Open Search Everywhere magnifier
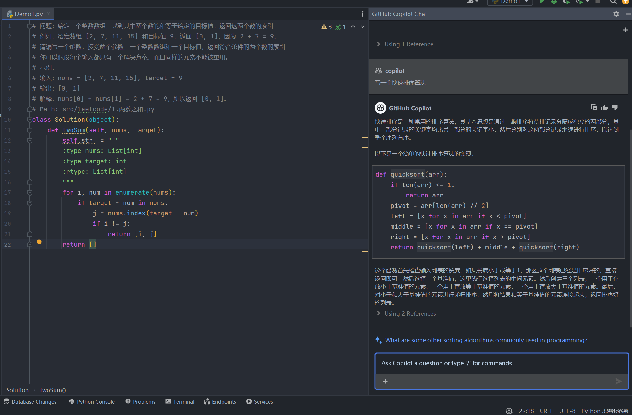 [613, 2]
